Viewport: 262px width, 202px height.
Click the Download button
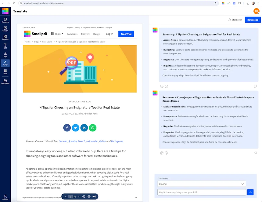point(253,20)
